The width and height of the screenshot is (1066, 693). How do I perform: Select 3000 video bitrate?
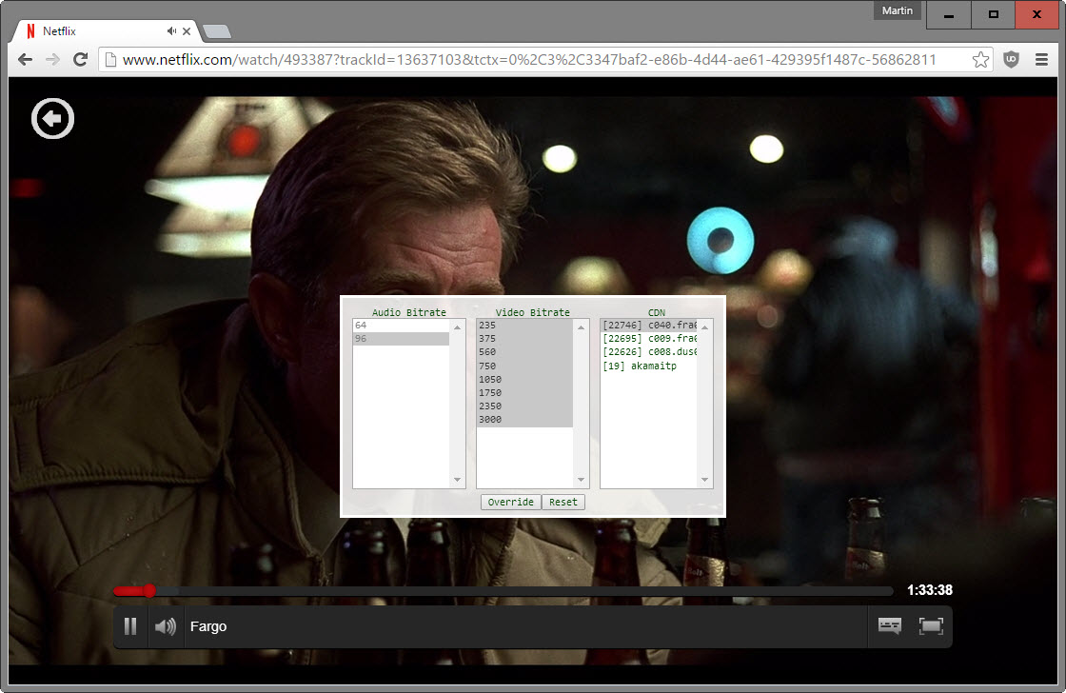(524, 420)
